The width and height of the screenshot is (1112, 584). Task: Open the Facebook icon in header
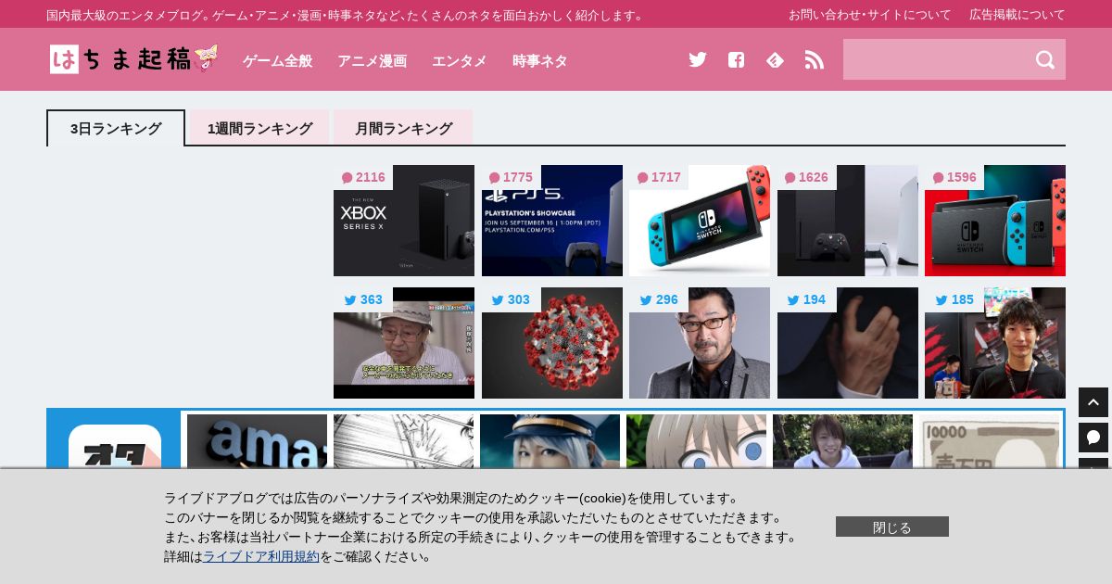click(736, 59)
